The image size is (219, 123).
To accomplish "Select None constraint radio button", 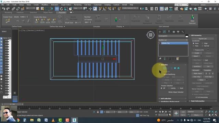I will click(193, 43).
